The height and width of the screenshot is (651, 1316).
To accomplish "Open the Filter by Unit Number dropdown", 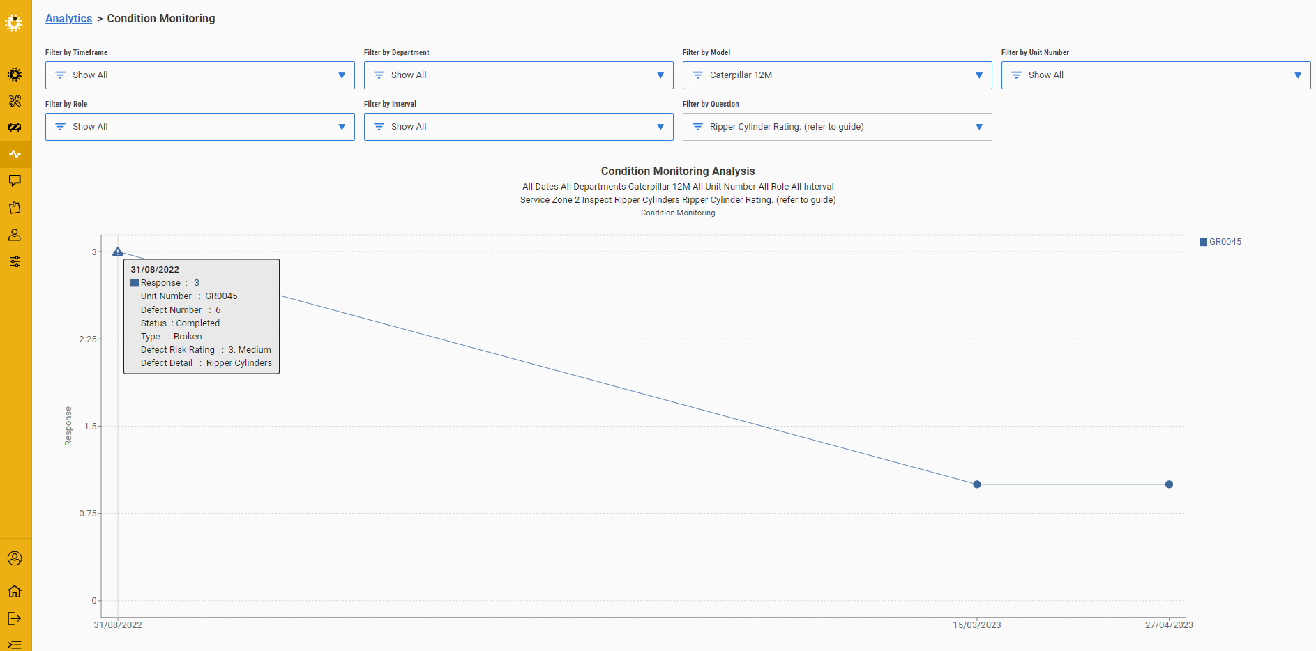I will click(x=1156, y=75).
